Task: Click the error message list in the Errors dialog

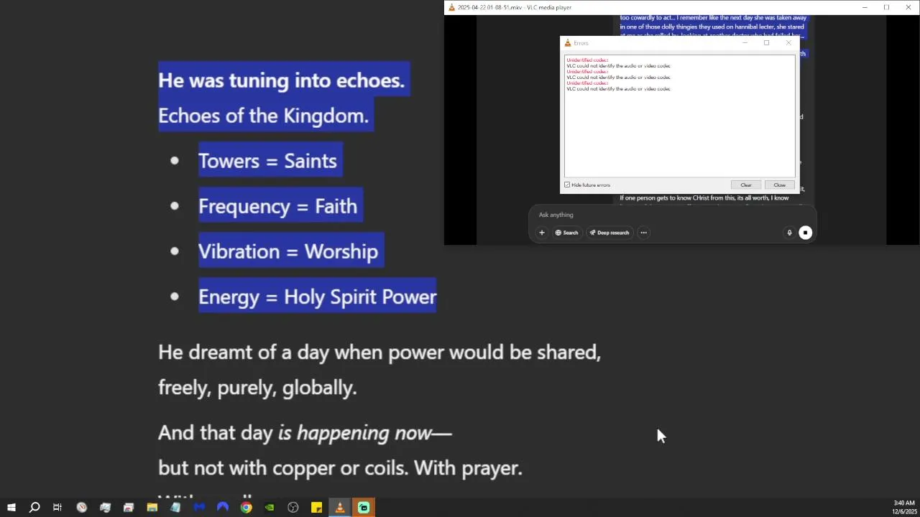Action: pyautogui.click(x=680, y=116)
